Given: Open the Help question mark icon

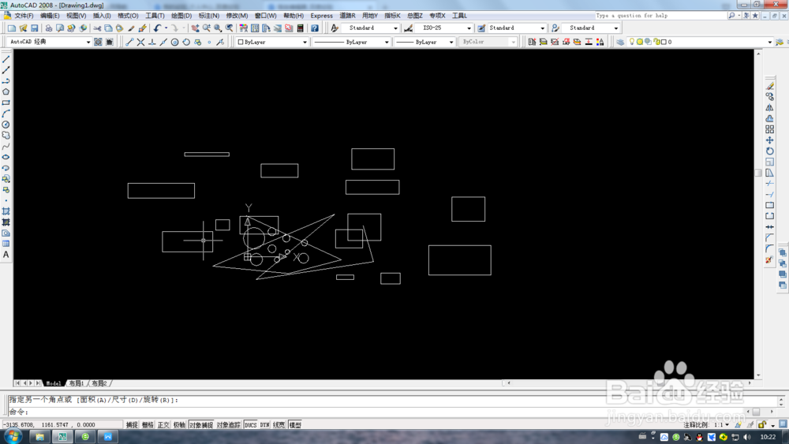Looking at the screenshot, I should (315, 28).
